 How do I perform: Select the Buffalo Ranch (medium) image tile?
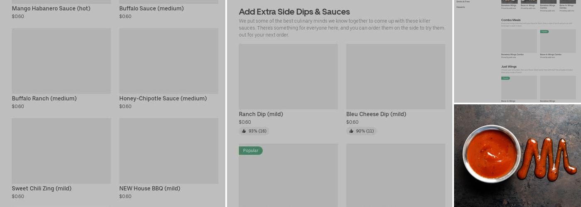[61, 61]
